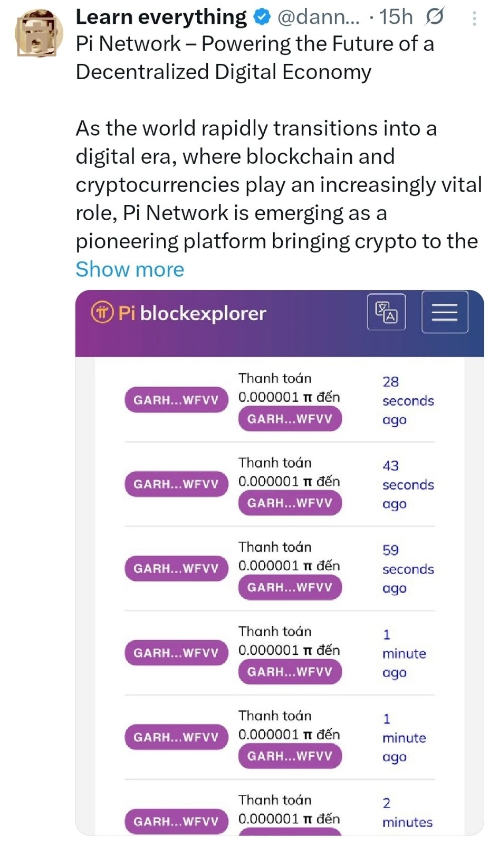This screenshot has width=499, height=845.
Task: Open the hamburger menu in Pi blockexplorer
Action: point(445,312)
